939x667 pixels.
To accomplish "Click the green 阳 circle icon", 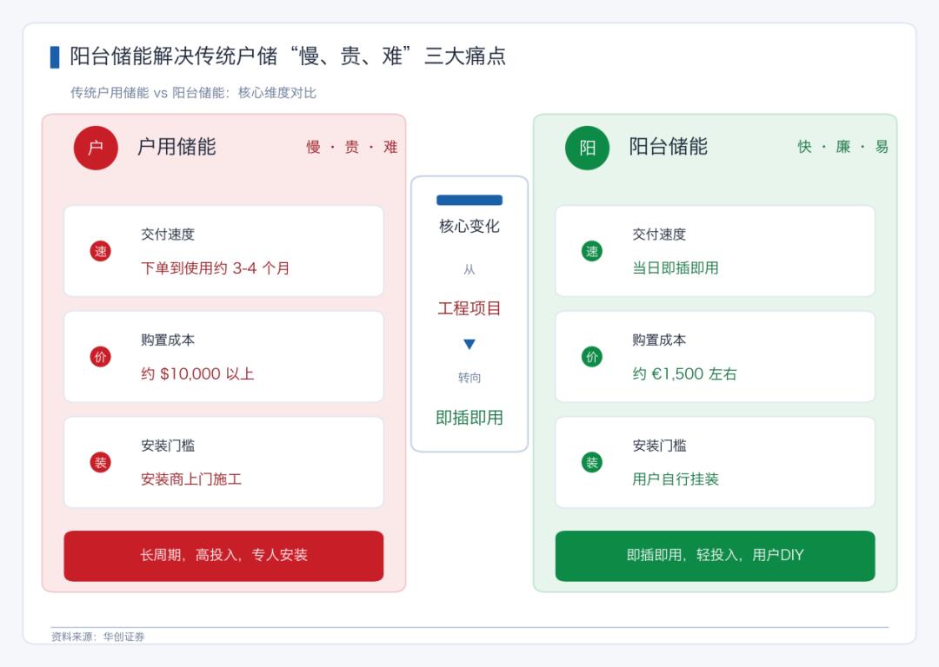I will 588,148.
